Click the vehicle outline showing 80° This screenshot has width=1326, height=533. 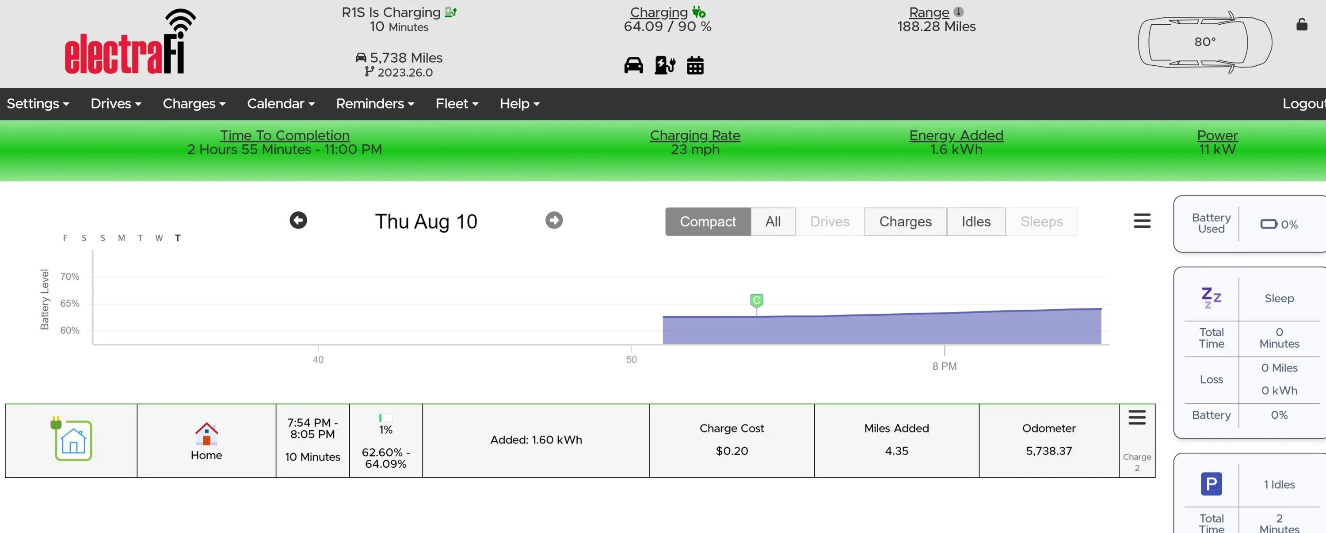coord(1204,41)
